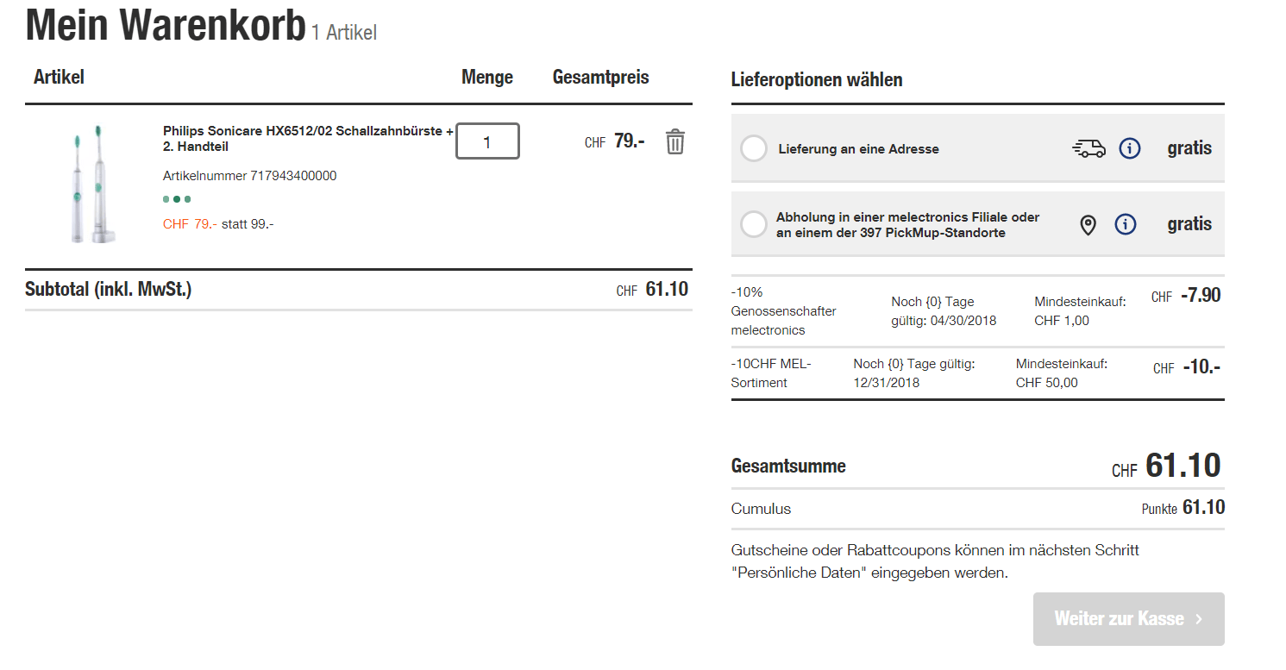Click the Menge quantity input field
1286x670 pixels.
(487, 141)
